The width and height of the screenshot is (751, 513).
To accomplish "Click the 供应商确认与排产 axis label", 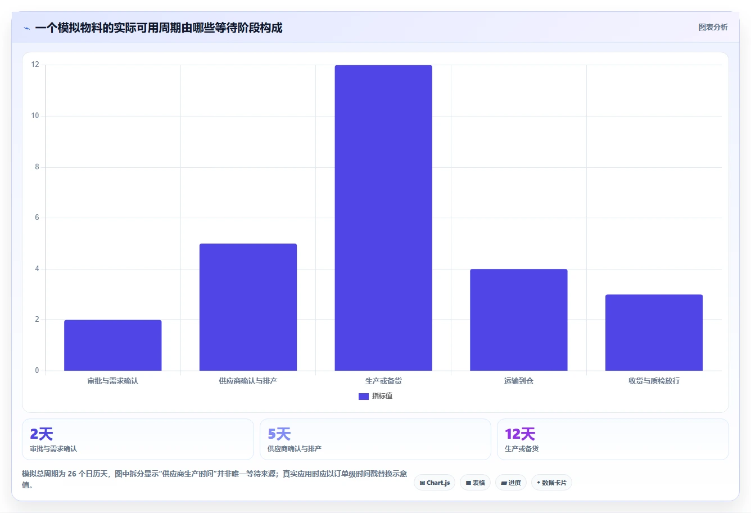I will click(x=248, y=381).
